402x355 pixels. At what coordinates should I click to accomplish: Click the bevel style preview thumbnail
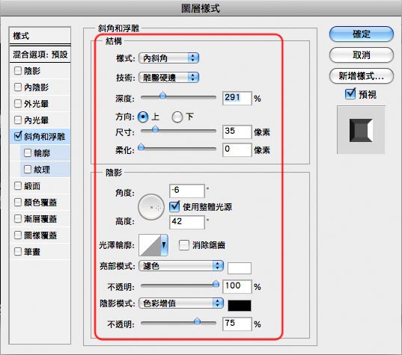coord(361,130)
